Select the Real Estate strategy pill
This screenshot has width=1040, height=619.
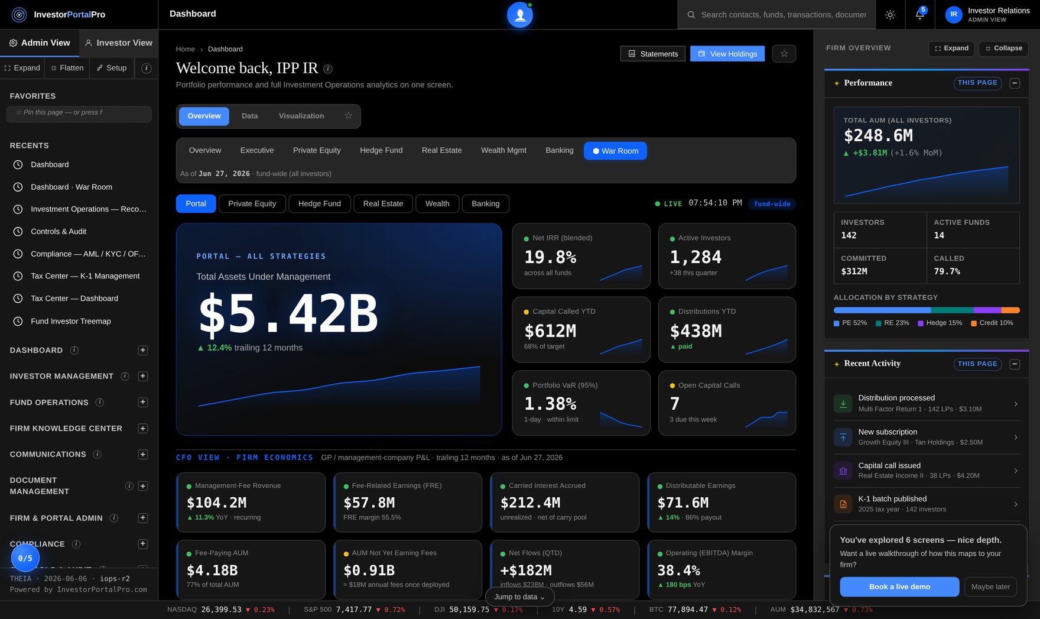[383, 203]
